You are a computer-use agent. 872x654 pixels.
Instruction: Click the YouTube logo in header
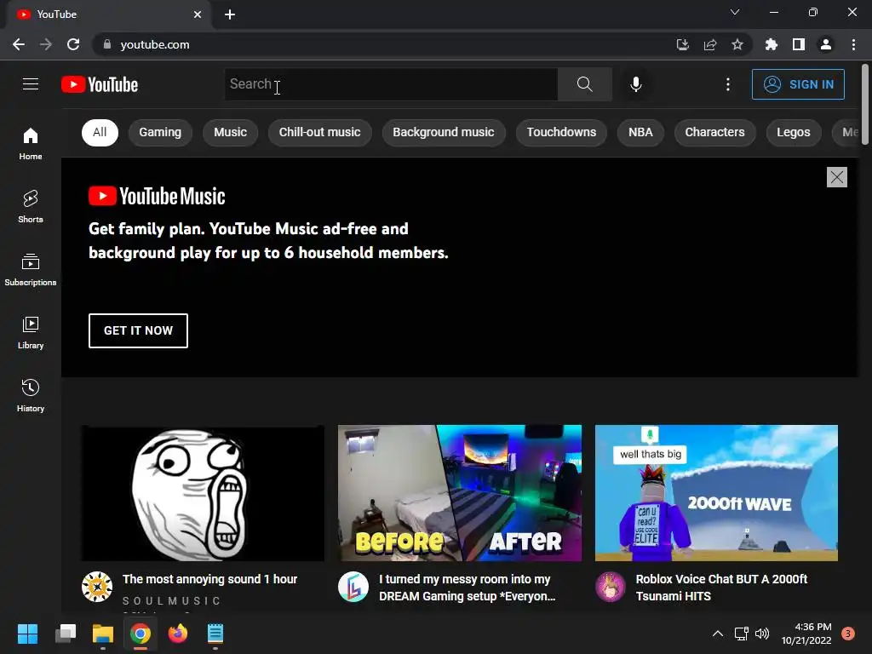click(x=100, y=84)
